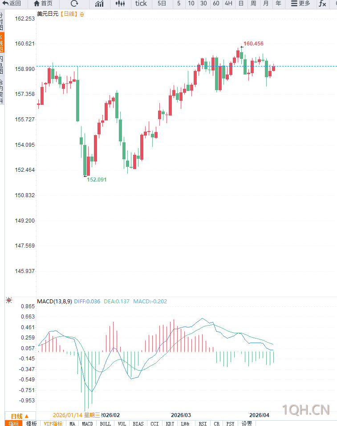Click the red MACD indicator settings icon
The width and height of the screenshot is (337, 426).
[x=9, y=300]
